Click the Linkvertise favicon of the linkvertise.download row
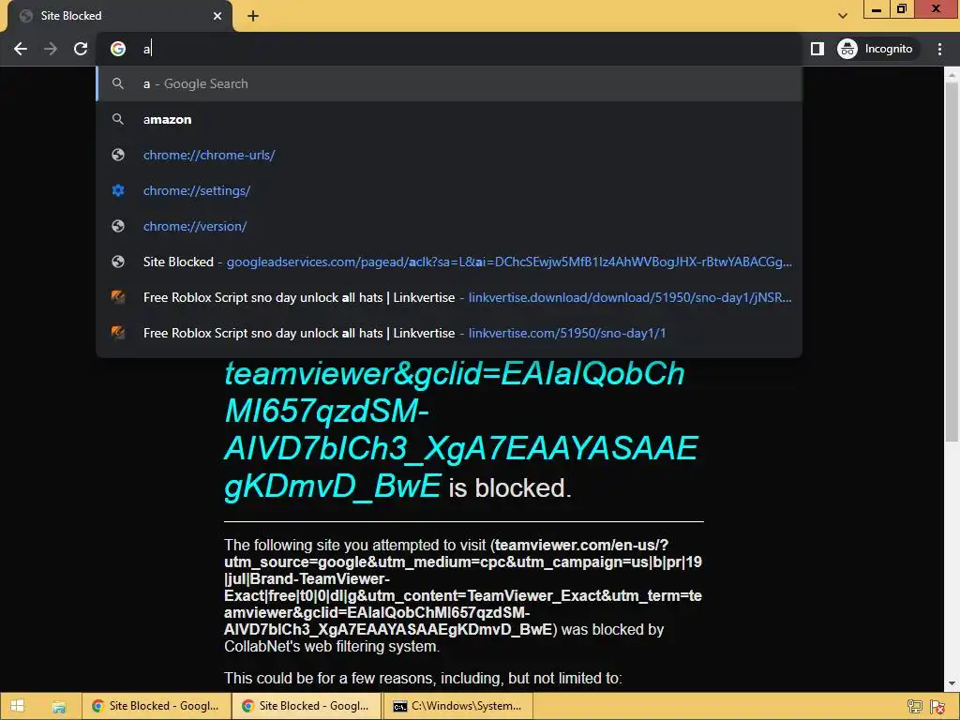The width and height of the screenshot is (960, 720). click(118, 297)
